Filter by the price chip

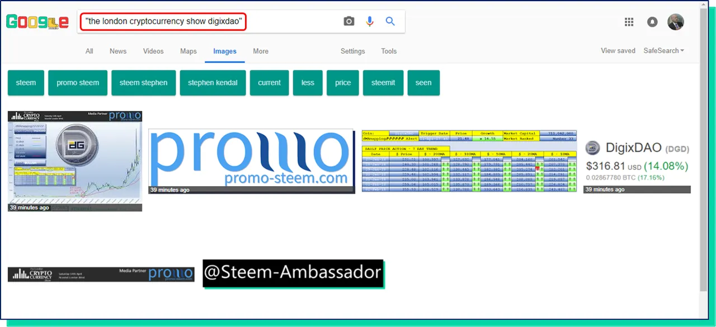coord(343,83)
